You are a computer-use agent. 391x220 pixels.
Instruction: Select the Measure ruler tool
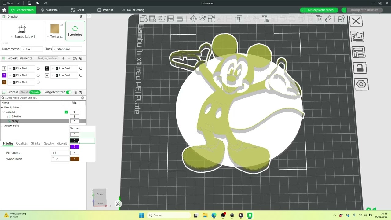pos(328,19)
